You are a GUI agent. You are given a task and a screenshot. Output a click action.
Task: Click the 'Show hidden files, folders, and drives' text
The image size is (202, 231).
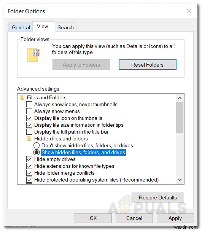[x=83, y=152]
